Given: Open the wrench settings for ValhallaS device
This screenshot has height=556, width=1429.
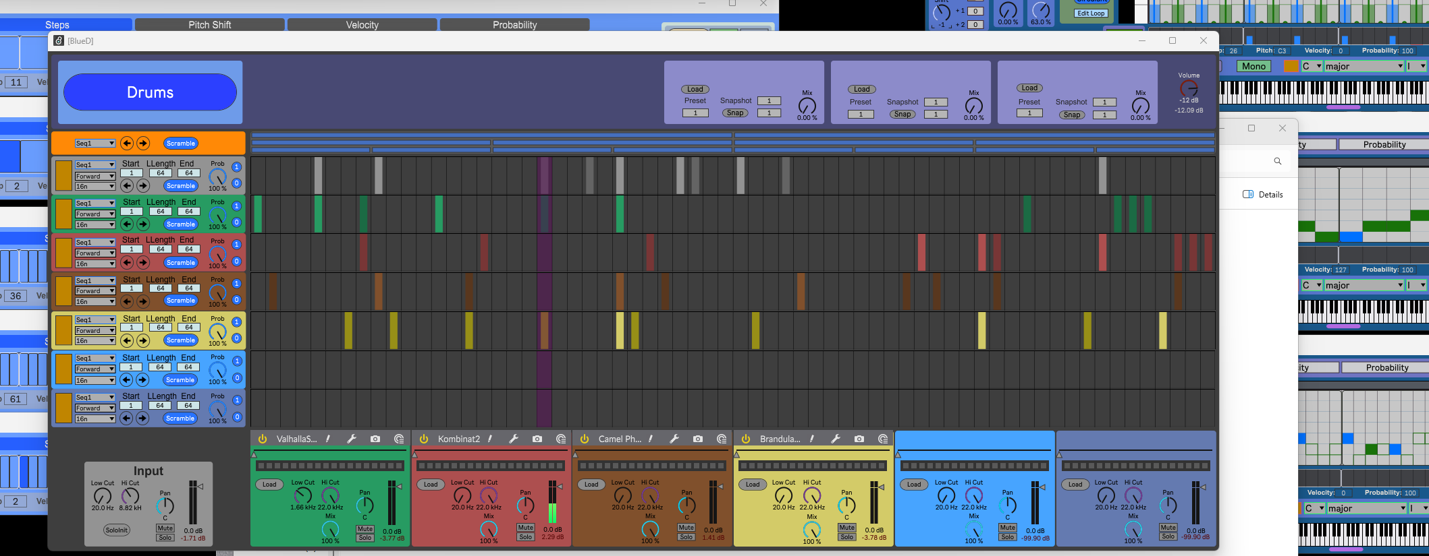Looking at the screenshot, I should (352, 439).
